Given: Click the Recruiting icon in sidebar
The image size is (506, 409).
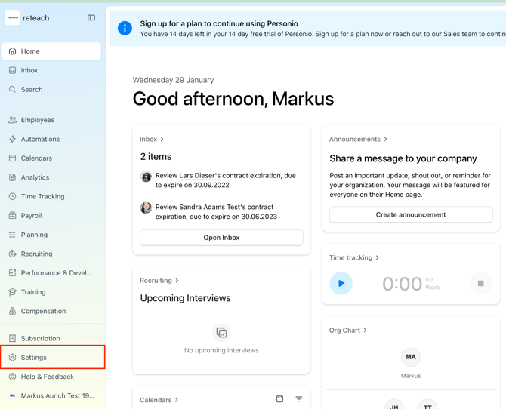Looking at the screenshot, I should click(12, 254).
